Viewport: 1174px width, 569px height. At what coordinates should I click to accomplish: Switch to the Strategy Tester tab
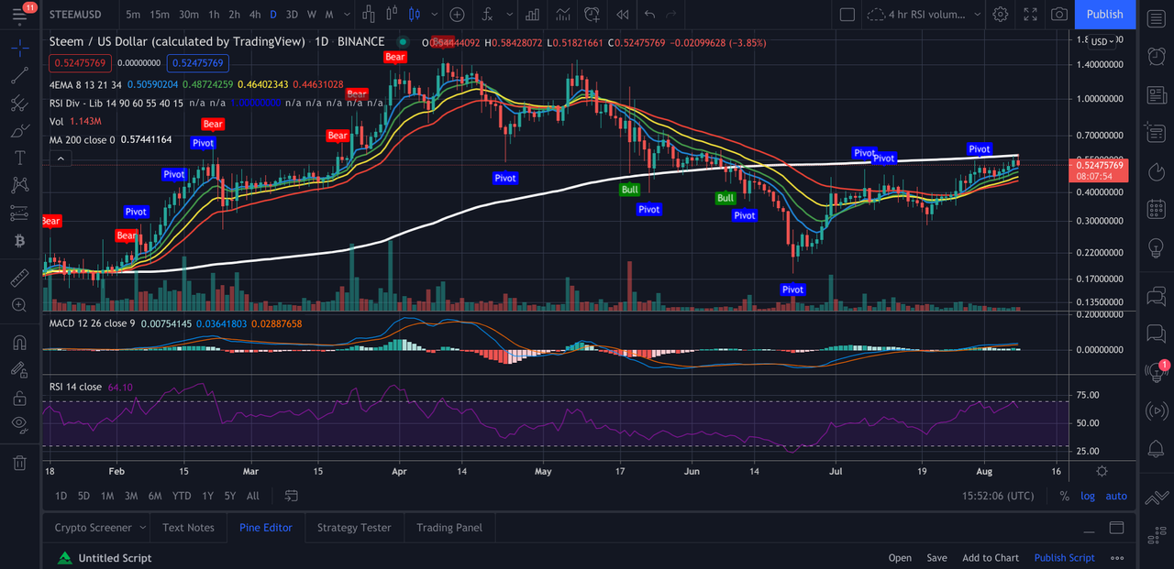(354, 527)
